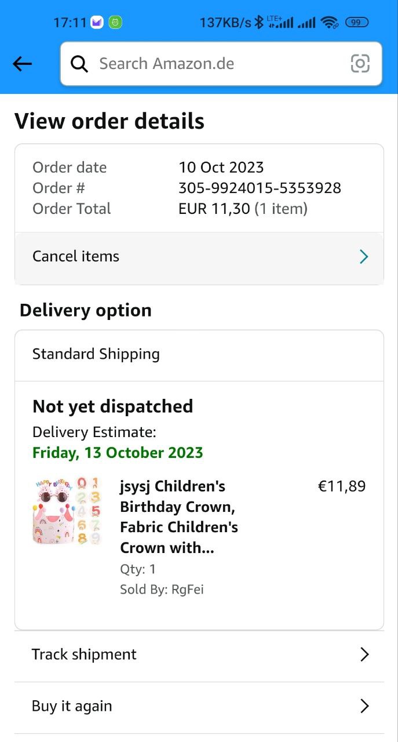This screenshot has width=398, height=742.
Task: Tap the order number 305-9924015-5353928
Action: [260, 188]
